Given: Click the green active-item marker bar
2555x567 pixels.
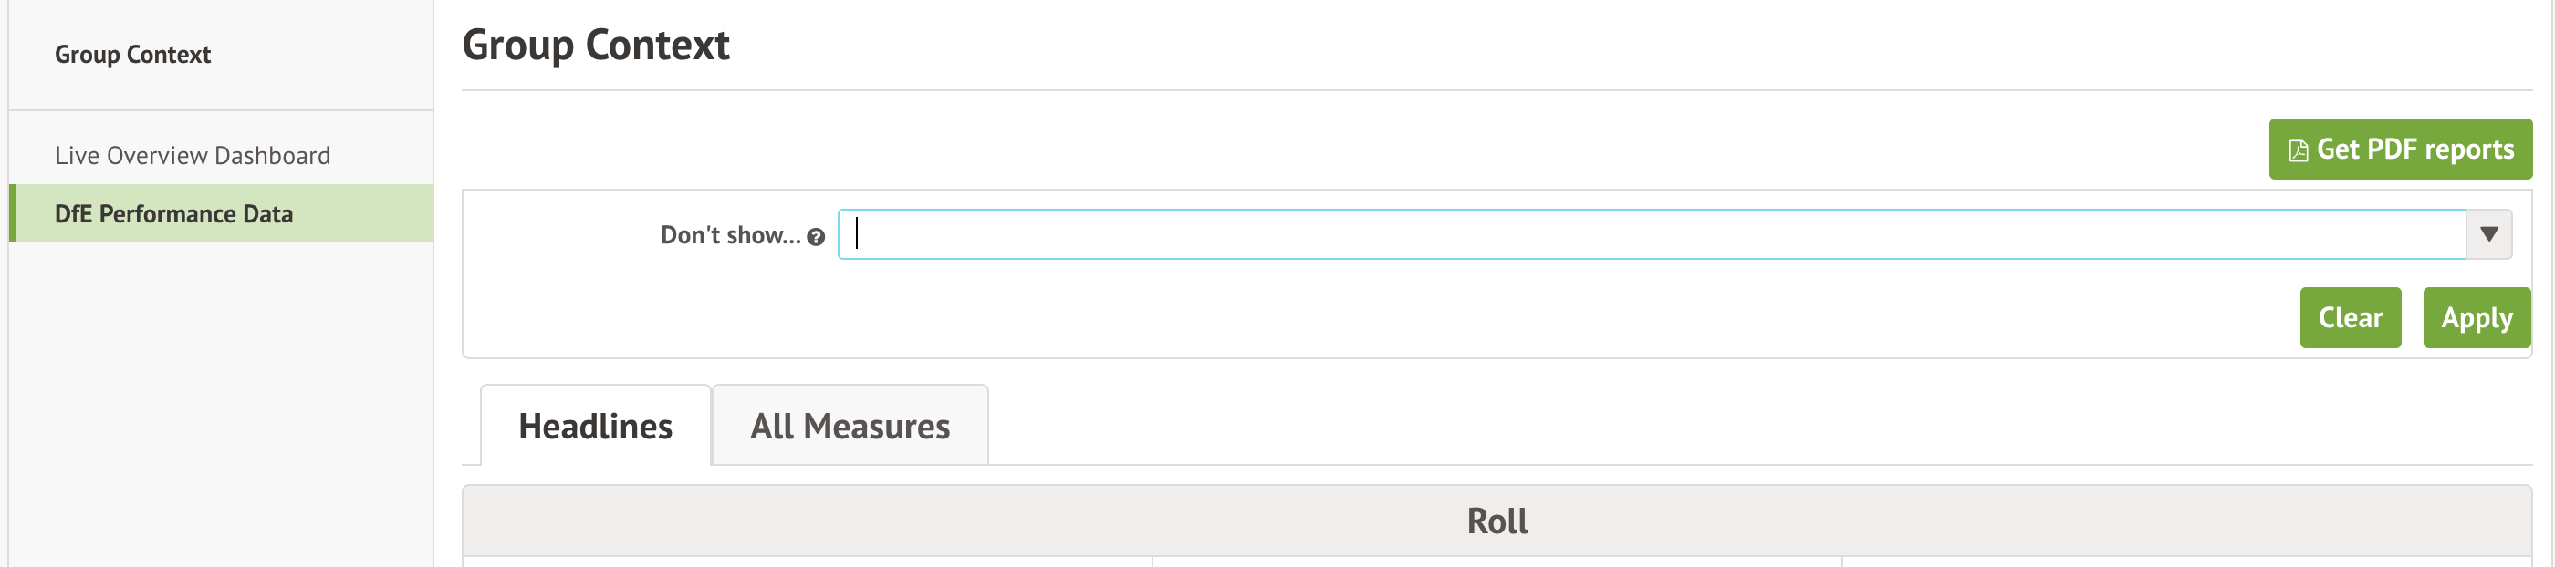Looking at the screenshot, I should click(x=13, y=214).
